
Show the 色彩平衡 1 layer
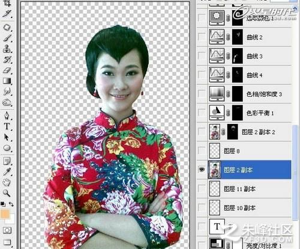pos(202,112)
